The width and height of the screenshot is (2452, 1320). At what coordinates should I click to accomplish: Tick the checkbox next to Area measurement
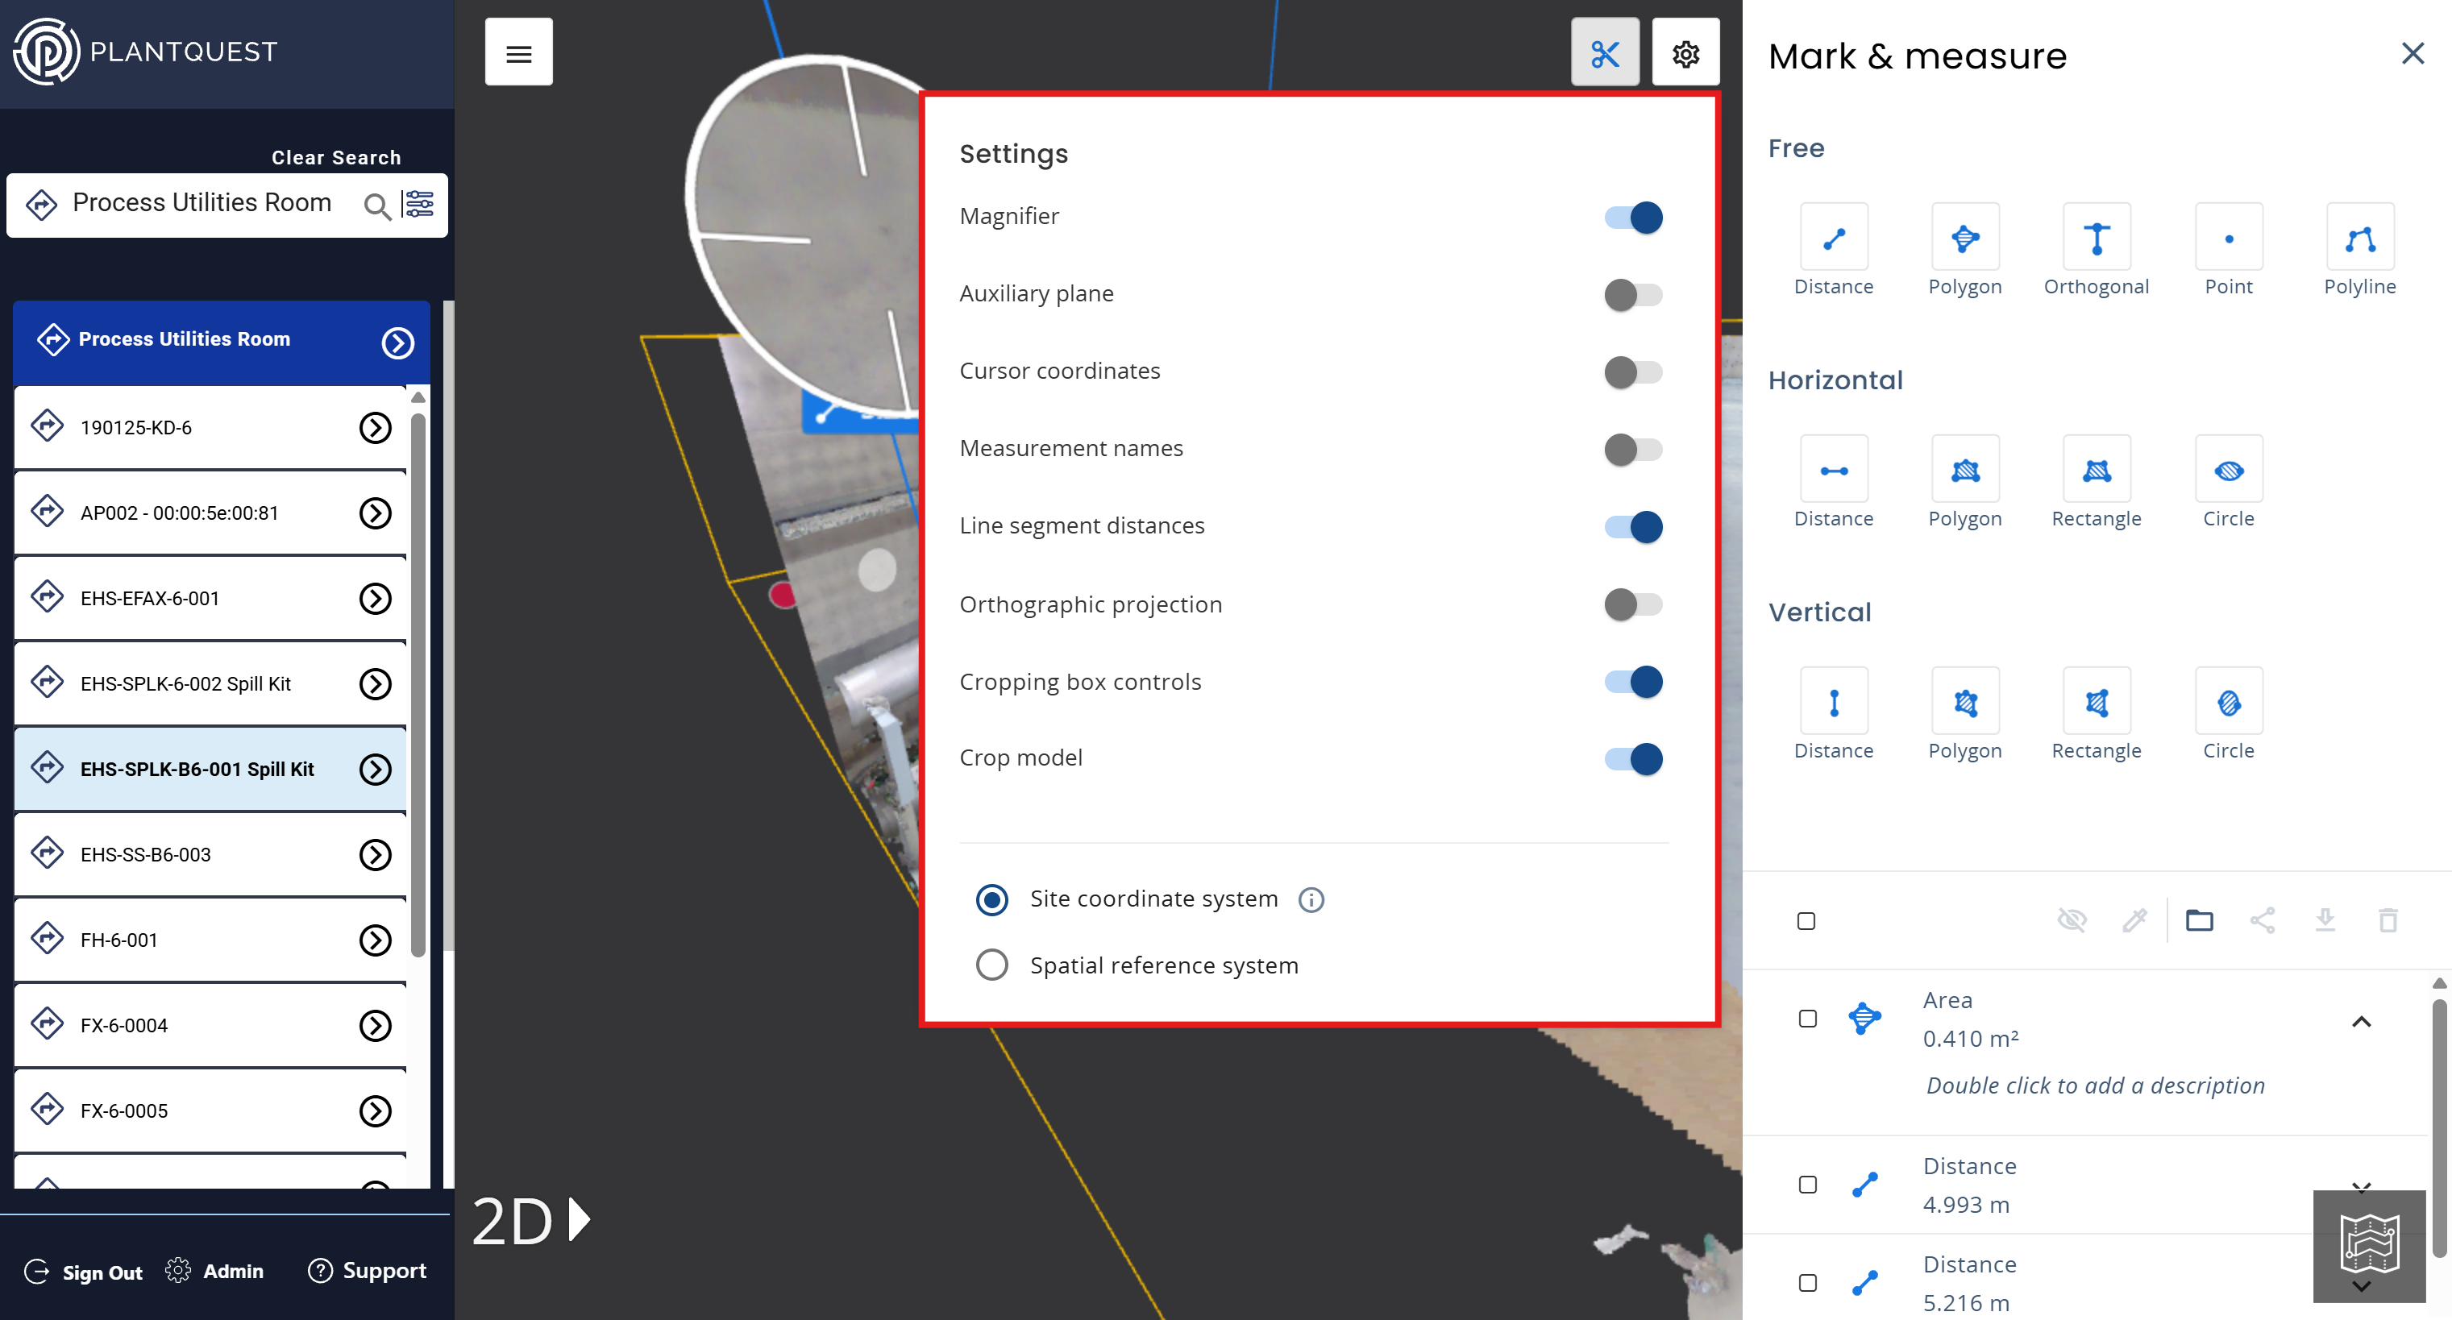[x=1806, y=1019]
